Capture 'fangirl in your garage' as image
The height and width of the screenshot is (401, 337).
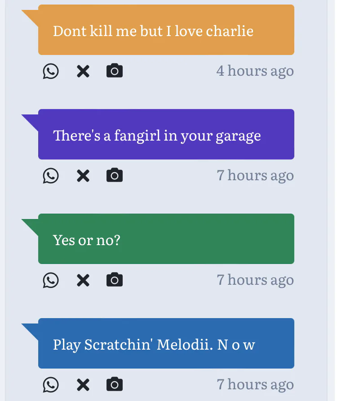[115, 175]
